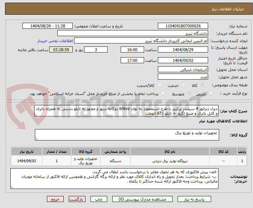The image size is (253, 208).
Task: Grab the resize handle of توضیحات خریدار box
Action: (12, 187)
